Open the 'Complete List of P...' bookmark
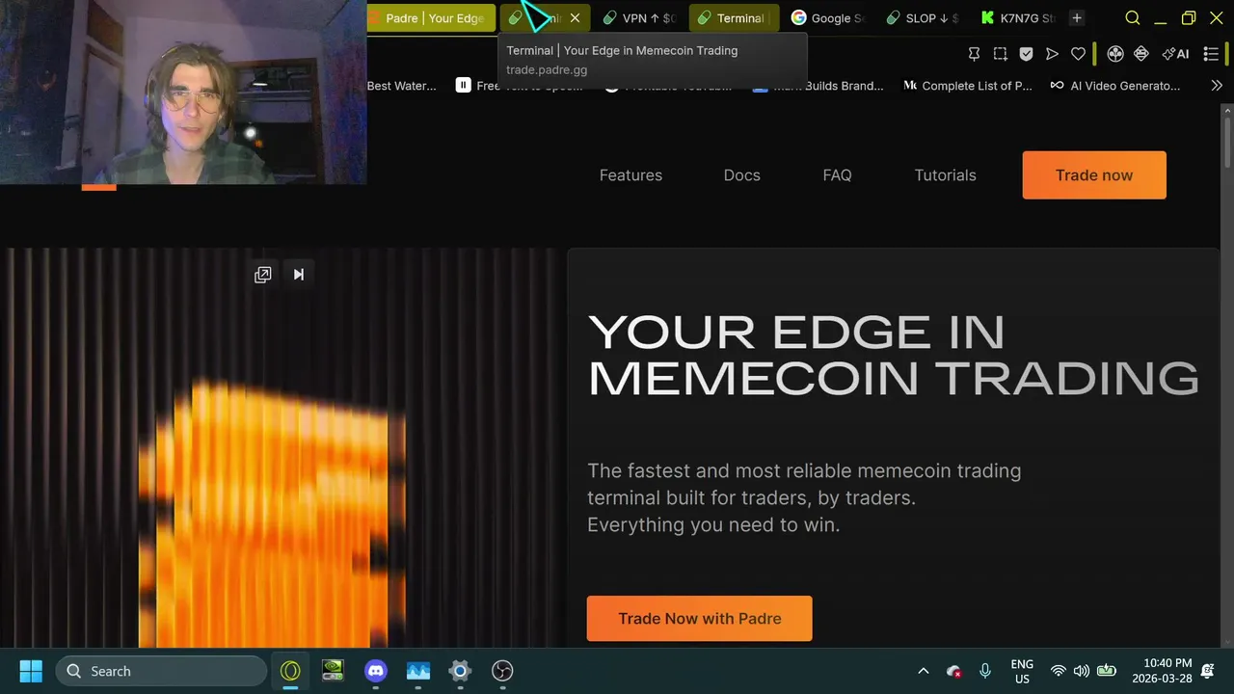 pyautogui.click(x=967, y=86)
